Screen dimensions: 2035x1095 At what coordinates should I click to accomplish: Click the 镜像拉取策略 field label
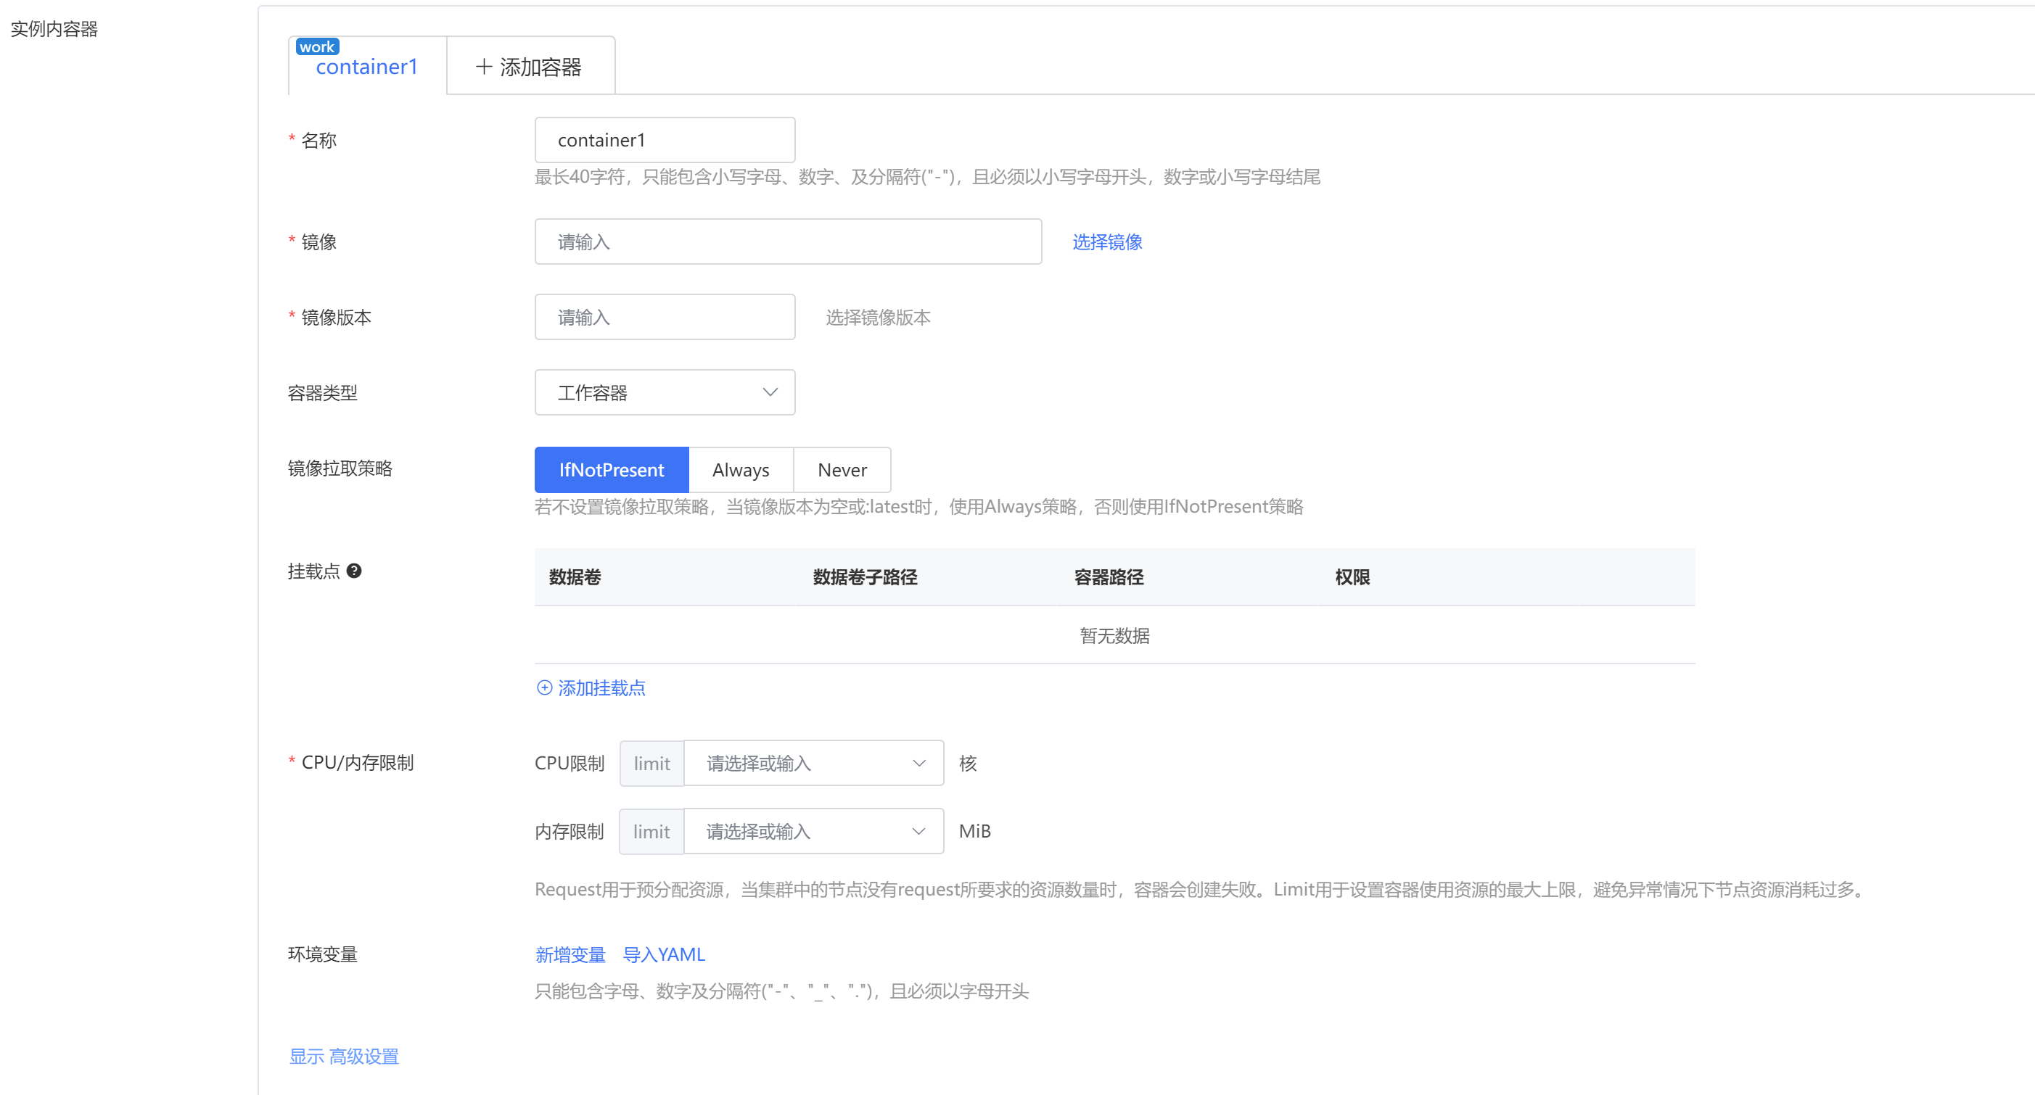coord(340,468)
